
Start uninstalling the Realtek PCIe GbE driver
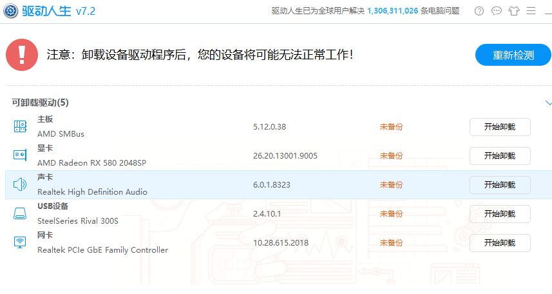tap(500, 243)
